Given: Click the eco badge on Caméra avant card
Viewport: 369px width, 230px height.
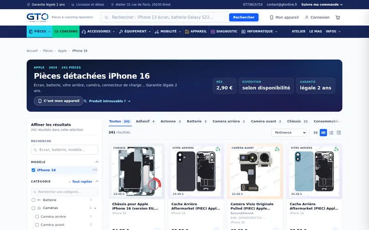Looking at the screenshot, I should point(277,149).
